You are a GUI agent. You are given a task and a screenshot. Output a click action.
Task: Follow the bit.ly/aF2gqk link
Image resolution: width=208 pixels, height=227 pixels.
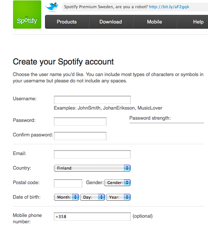click(x=169, y=7)
